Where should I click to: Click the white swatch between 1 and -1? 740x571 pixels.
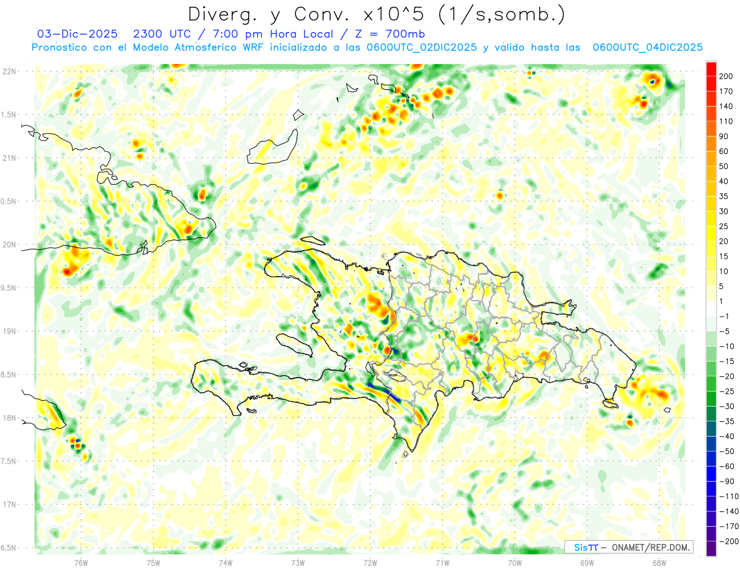point(711,309)
